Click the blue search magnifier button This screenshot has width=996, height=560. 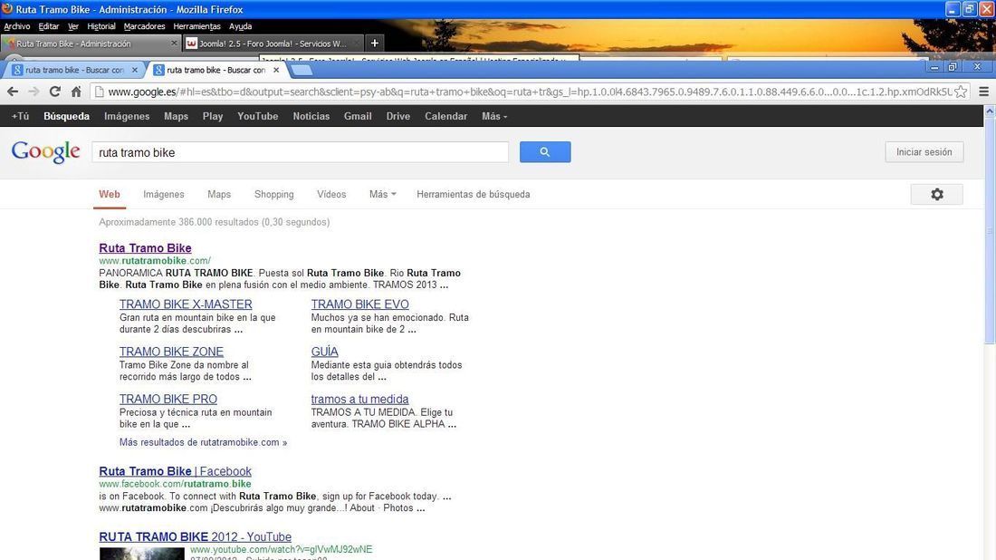tap(545, 152)
